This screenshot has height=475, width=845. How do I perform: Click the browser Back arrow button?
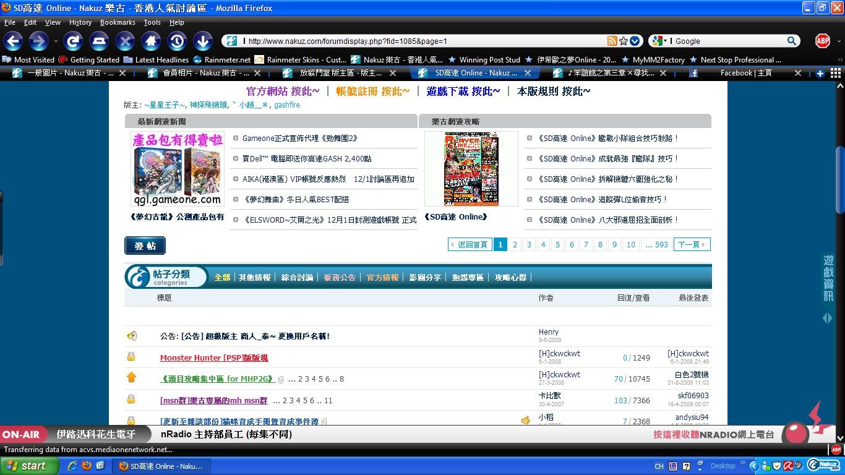click(13, 41)
